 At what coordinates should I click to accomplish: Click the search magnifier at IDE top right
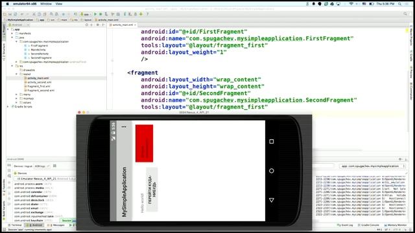click(405, 14)
